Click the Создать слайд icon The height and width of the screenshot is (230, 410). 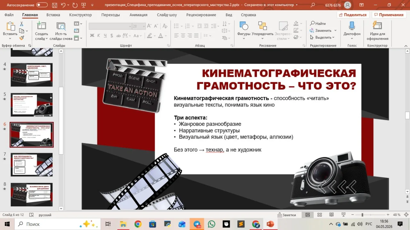(41, 26)
